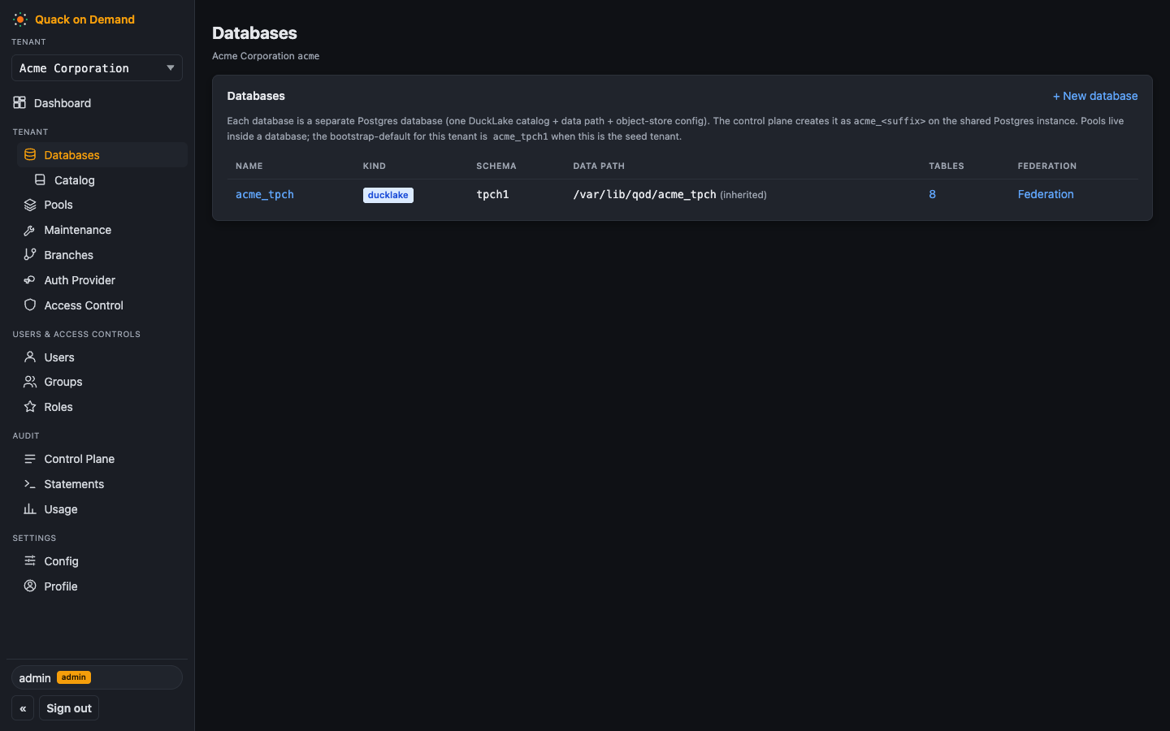Image resolution: width=1170 pixels, height=731 pixels.
Task: Click the Branches git-branch icon
Action: click(30, 254)
